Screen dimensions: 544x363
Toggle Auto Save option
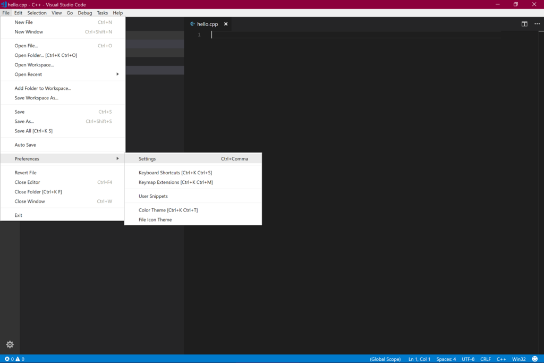point(63,145)
